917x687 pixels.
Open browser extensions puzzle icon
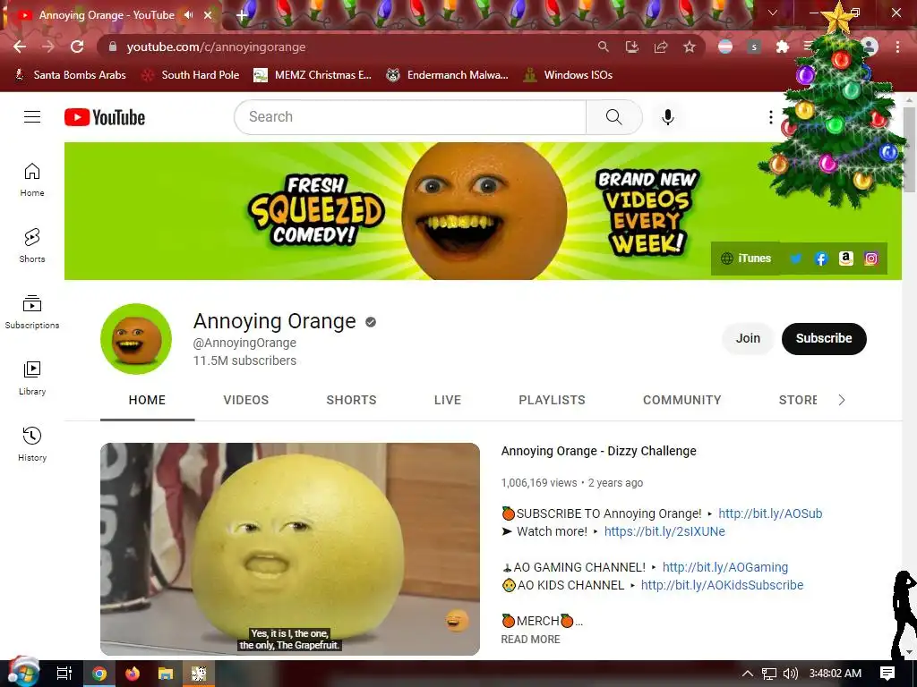[783, 47]
